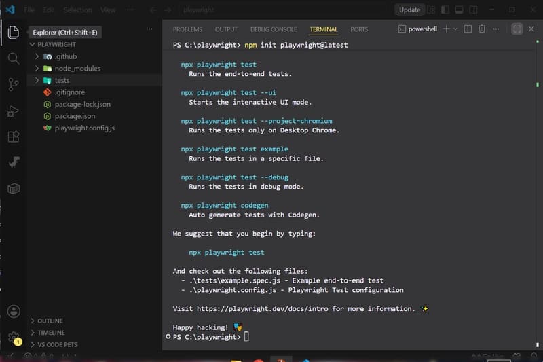
Task: Split the terminal panel
Action: point(468,29)
